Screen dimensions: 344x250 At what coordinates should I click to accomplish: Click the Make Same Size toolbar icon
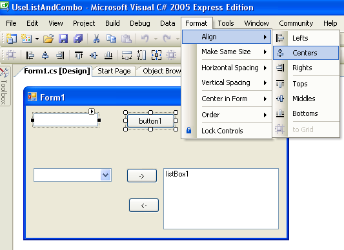coord(156,55)
